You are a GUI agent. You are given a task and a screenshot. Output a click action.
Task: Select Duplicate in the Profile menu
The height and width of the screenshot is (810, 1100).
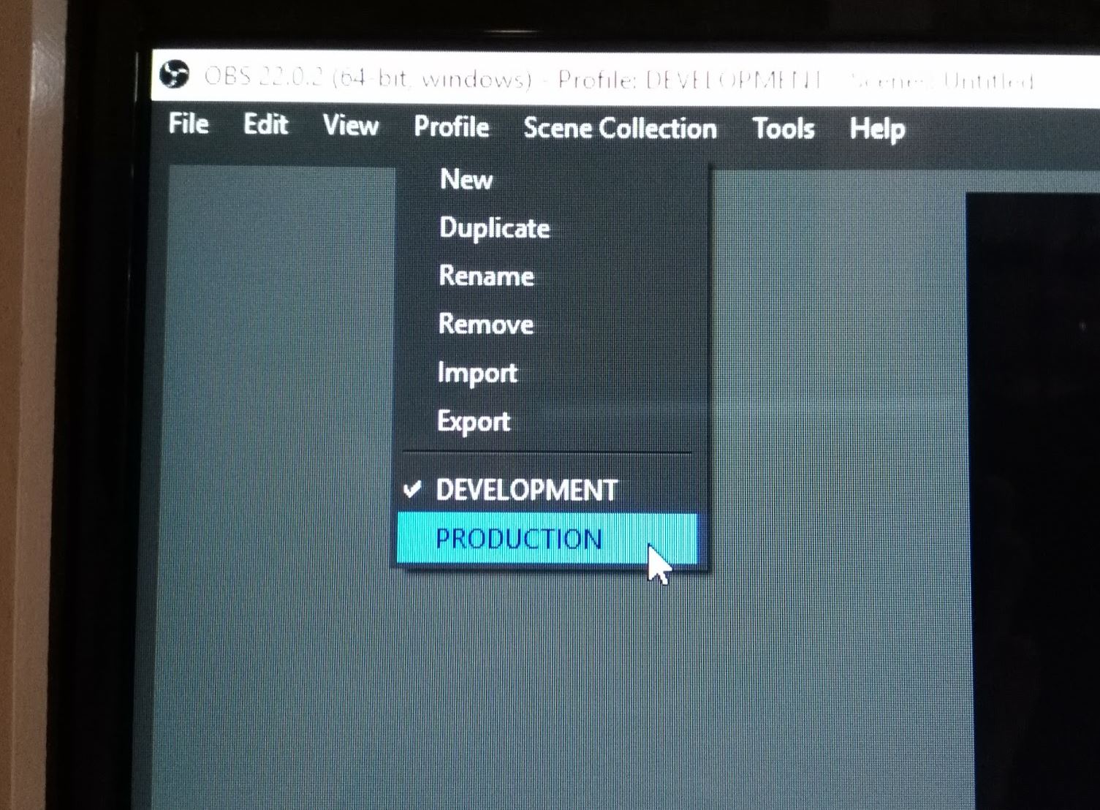point(494,228)
